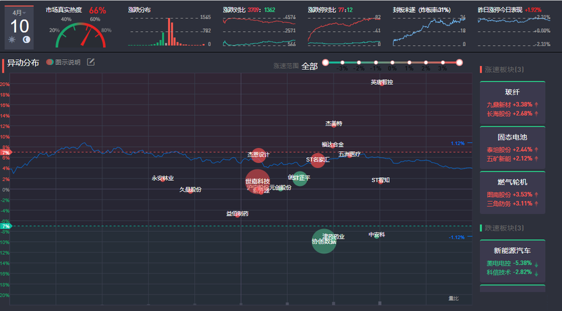Click the green 7% threshold marker
This screenshot has height=311, width=562.
coord(6,226)
